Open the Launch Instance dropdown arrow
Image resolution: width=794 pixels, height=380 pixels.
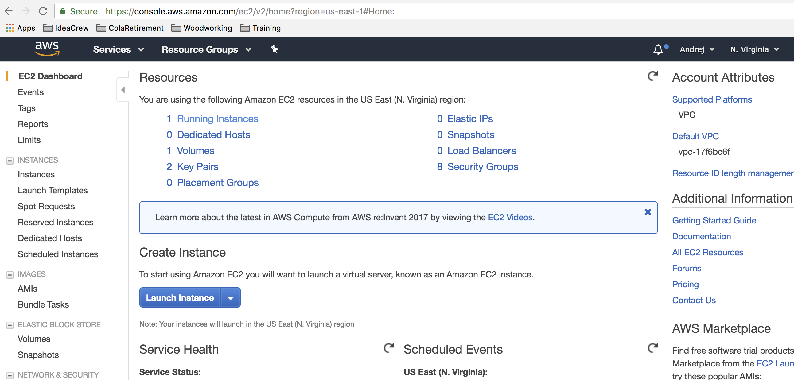coord(230,298)
